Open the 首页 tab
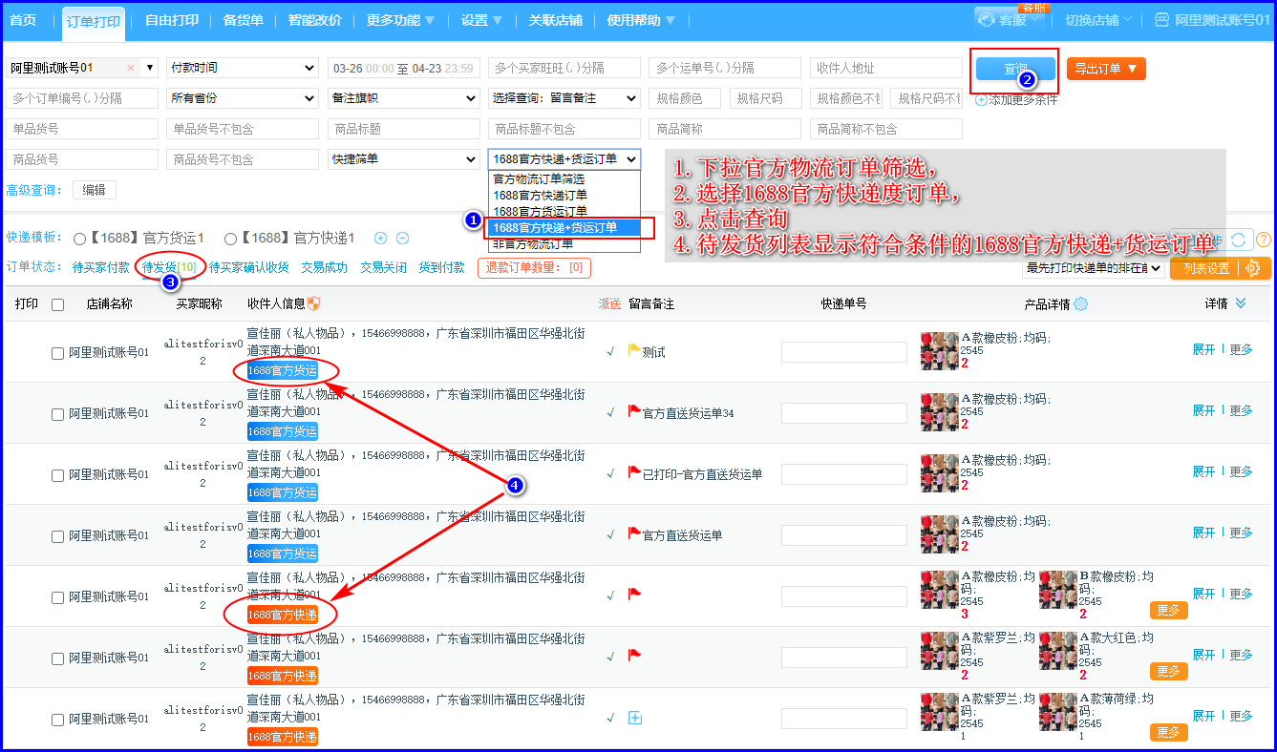 [x=23, y=20]
